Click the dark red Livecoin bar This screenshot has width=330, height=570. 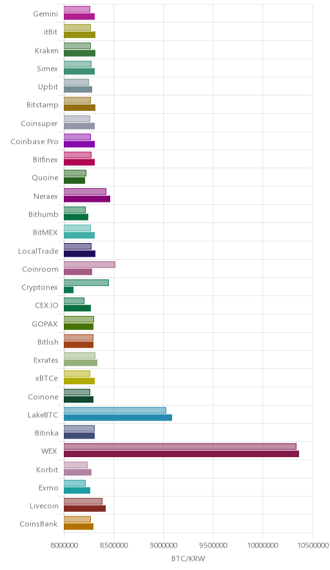84,508
